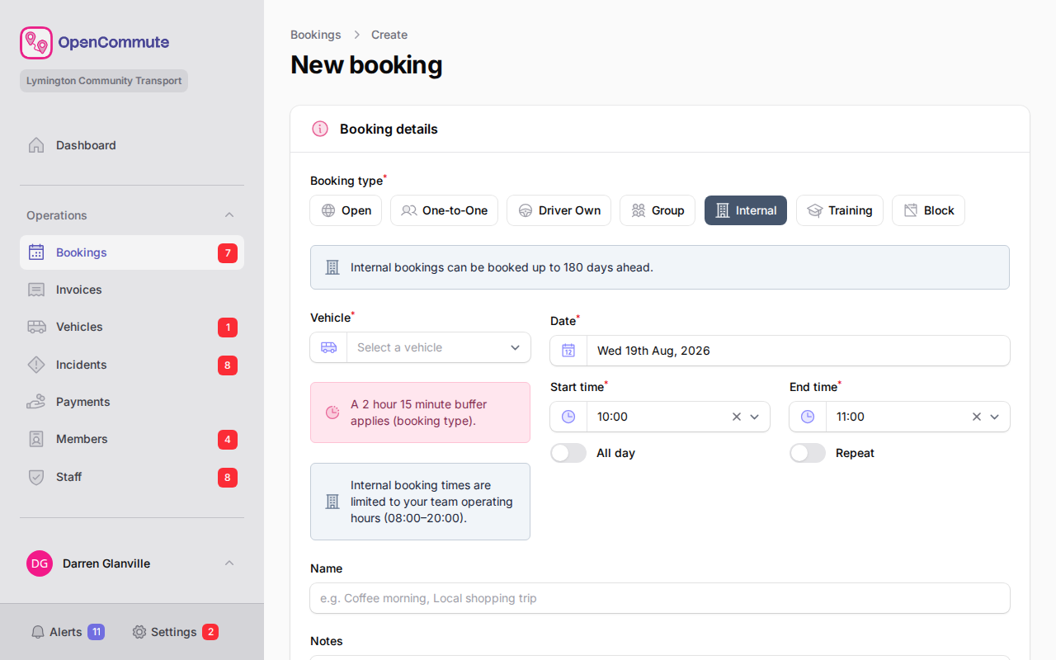This screenshot has height=660, width=1056.
Task: Click the Members person icon
Action: (x=36, y=439)
